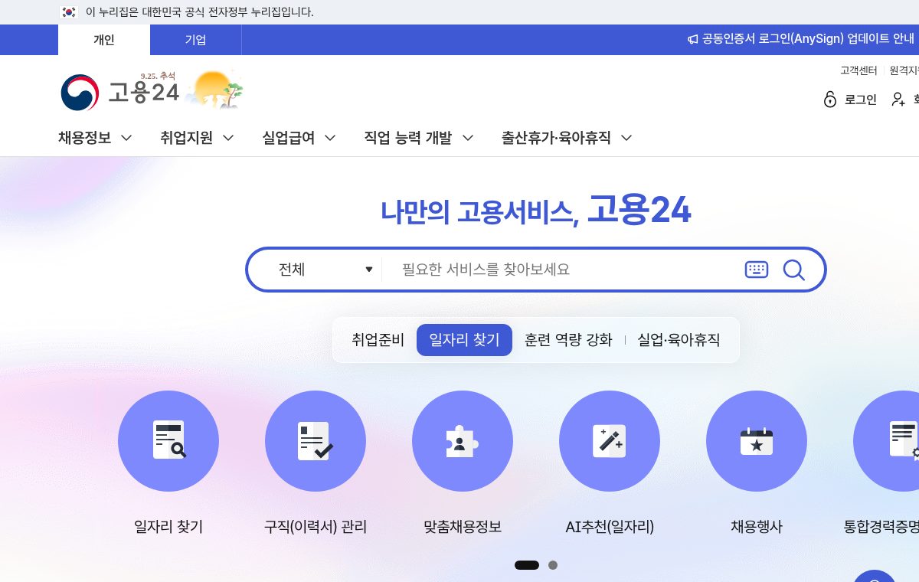Click the search magnifier icon
The image size is (919, 582).
coord(794,270)
